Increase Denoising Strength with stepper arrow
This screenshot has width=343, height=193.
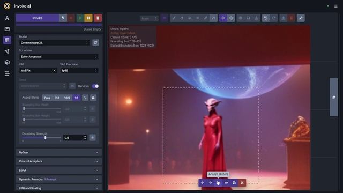(85, 136)
